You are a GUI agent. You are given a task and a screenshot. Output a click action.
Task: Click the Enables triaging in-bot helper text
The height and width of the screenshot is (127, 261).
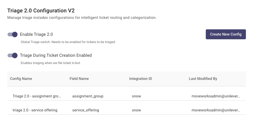(x=51, y=63)
